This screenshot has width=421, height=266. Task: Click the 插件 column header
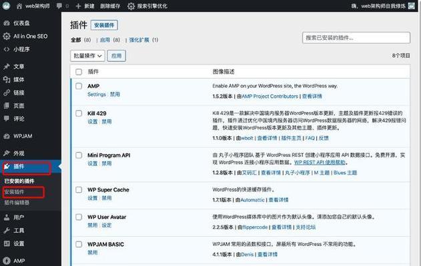pos(93,72)
